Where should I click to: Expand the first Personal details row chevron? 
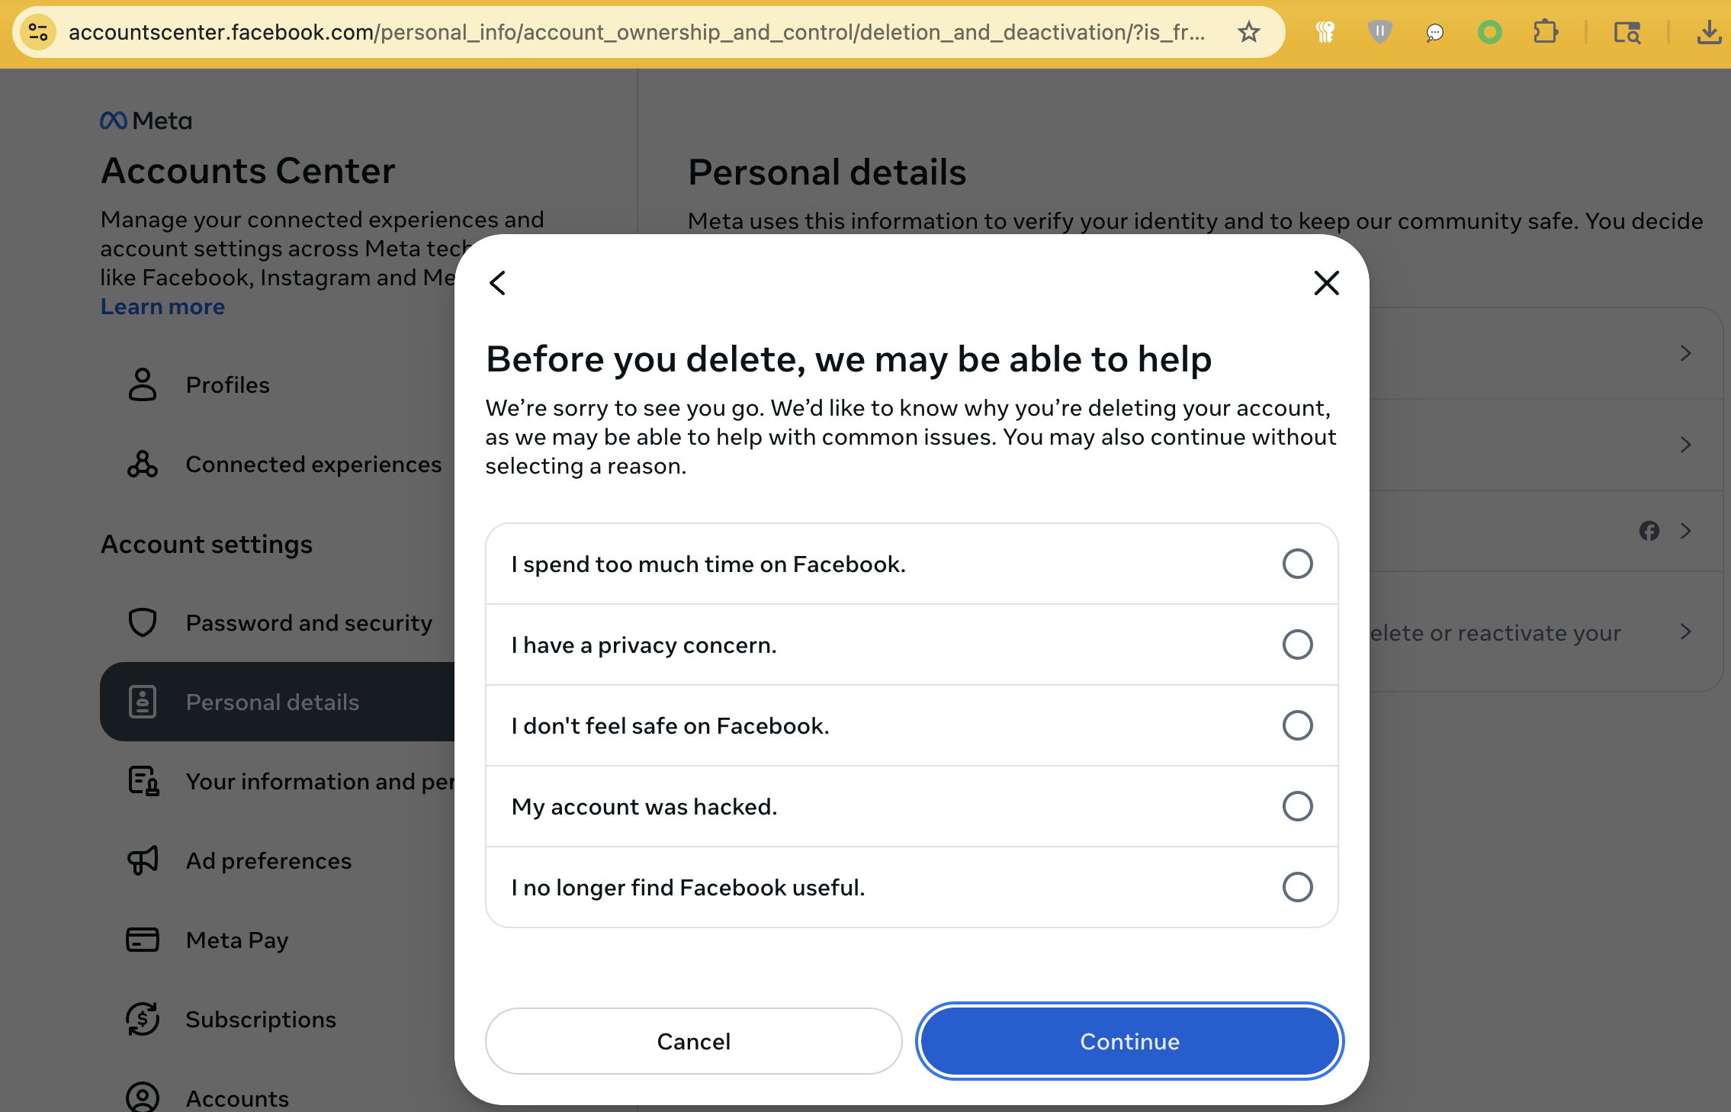(1685, 353)
